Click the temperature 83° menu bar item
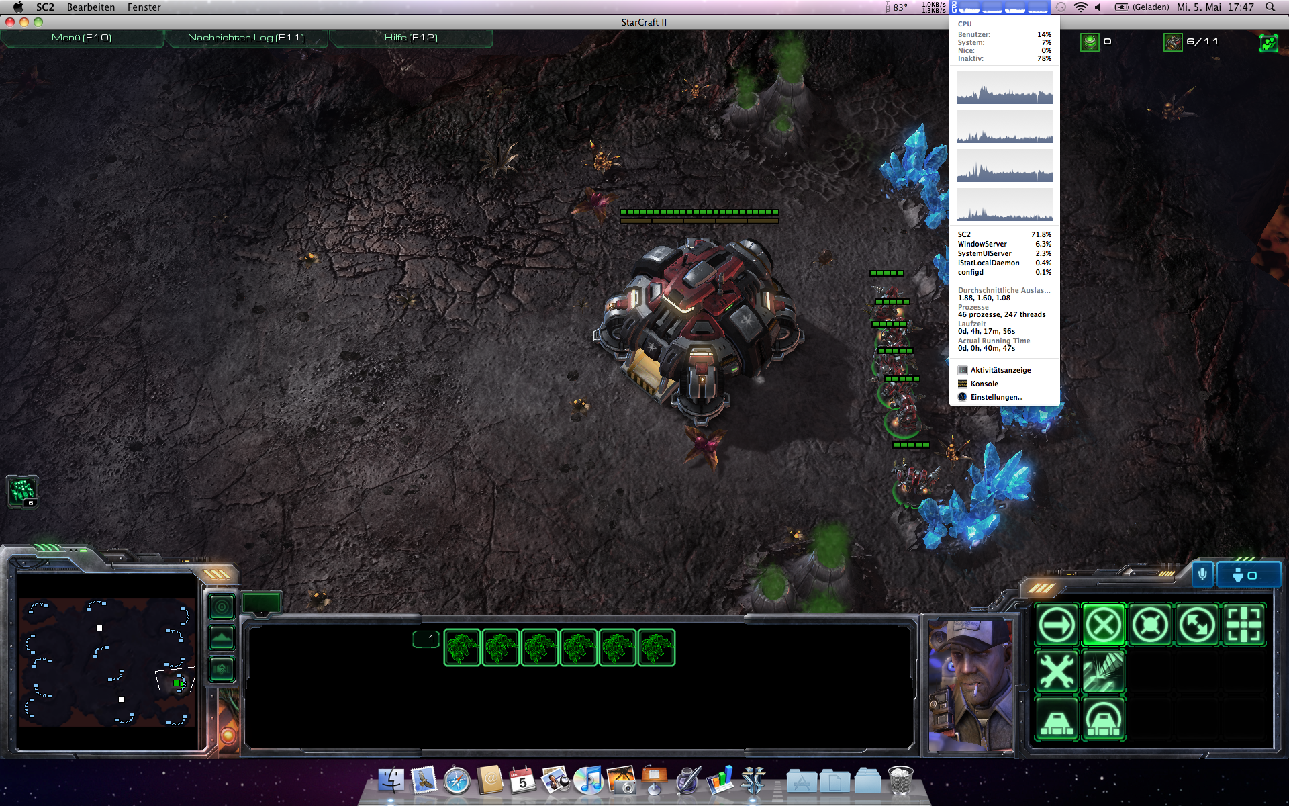Viewport: 1289px width, 806px height. [897, 7]
